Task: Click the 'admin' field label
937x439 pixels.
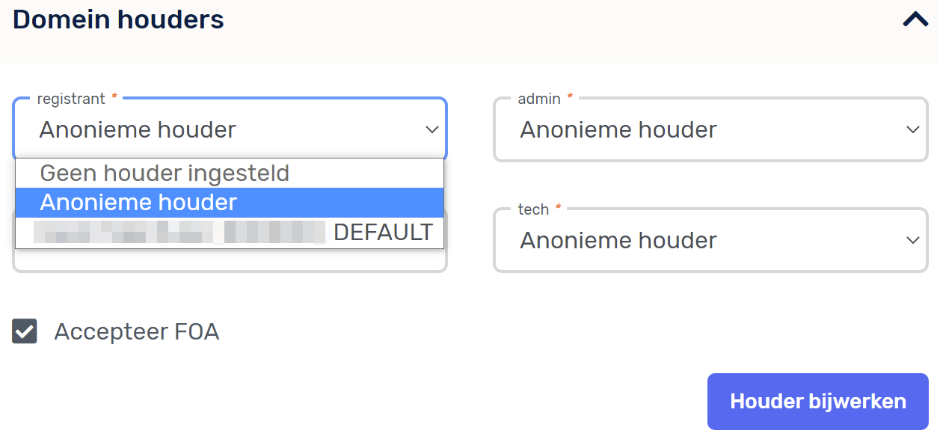Action: [x=539, y=99]
